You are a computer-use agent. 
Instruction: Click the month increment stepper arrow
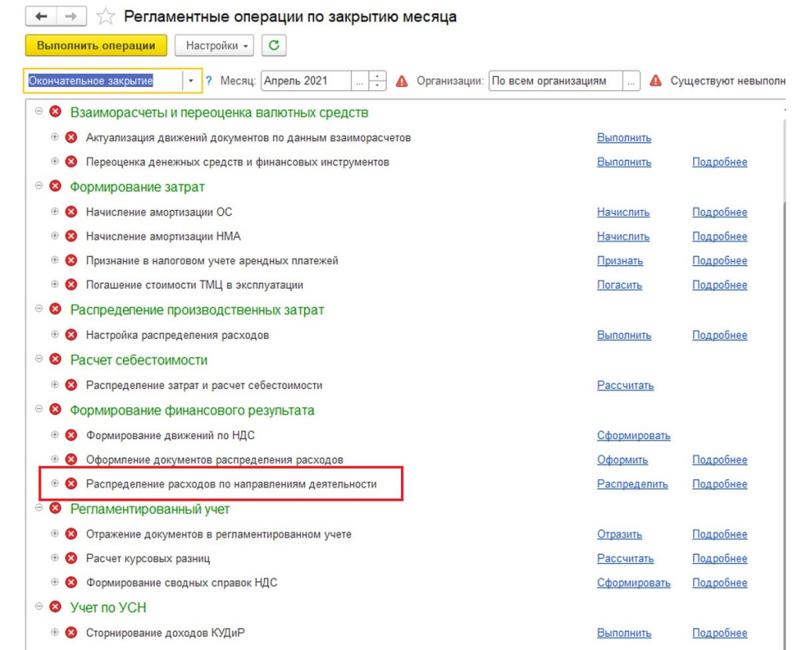point(378,76)
